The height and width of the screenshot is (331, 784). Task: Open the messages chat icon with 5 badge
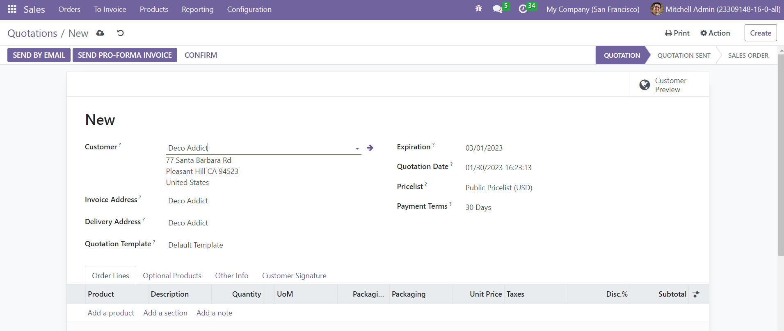tap(498, 9)
